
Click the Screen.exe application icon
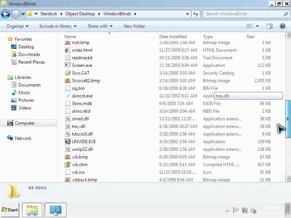(x=68, y=65)
